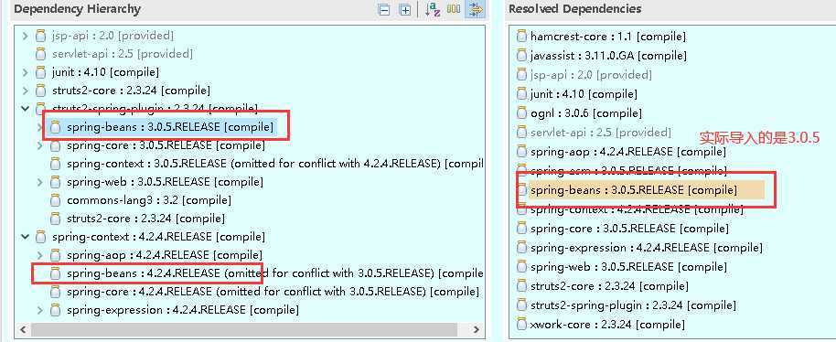Expand the junit : 4.10 hierarchy node

[25, 72]
